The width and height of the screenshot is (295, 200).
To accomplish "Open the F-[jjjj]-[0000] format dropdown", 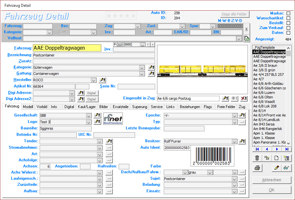I will point(143,45).
